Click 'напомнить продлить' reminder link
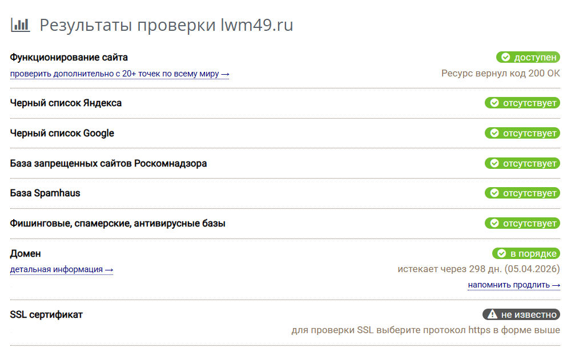Screen dimensions: 567x352 click(514, 285)
